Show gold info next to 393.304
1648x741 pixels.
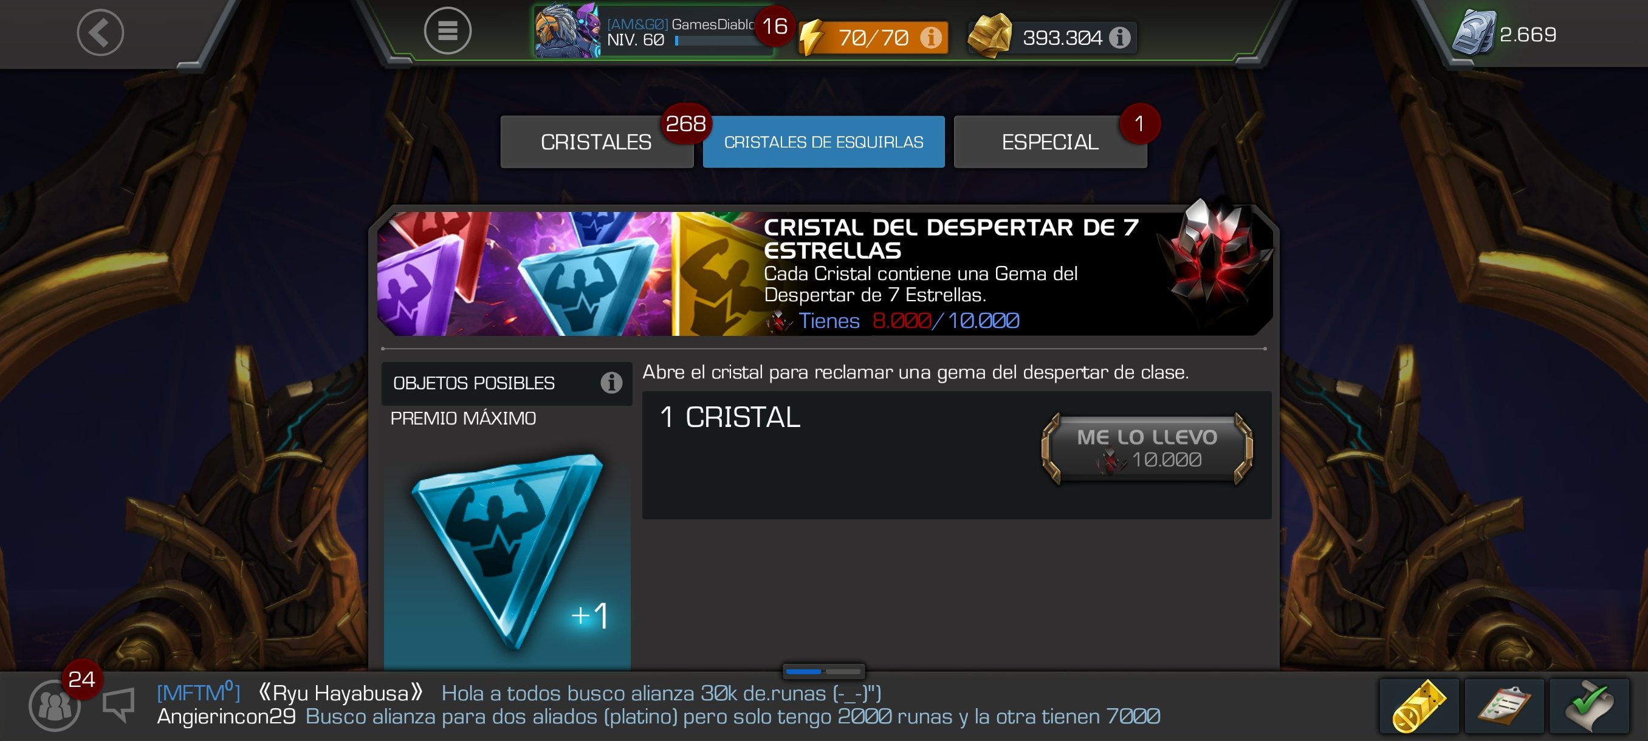click(1119, 37)
